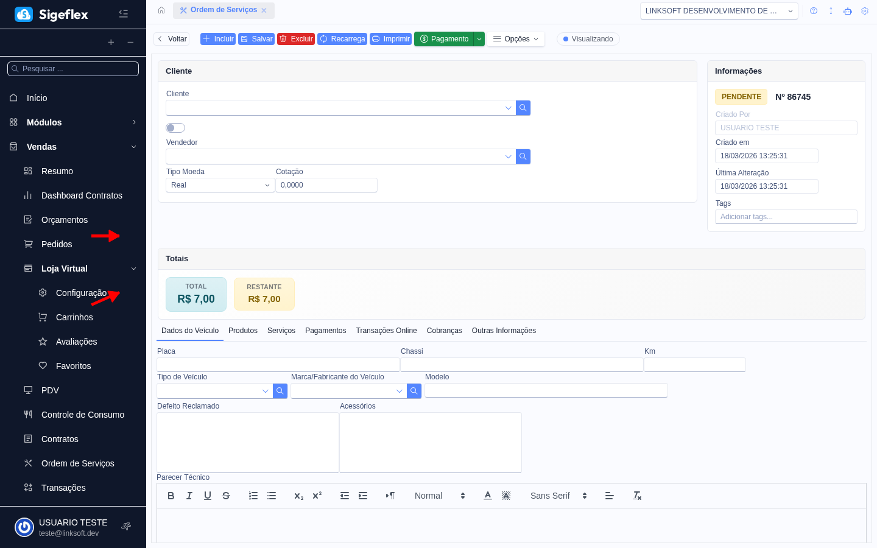877x548 pixels.
Task: Open the Transações Online tab
Action: pos(386,331)
